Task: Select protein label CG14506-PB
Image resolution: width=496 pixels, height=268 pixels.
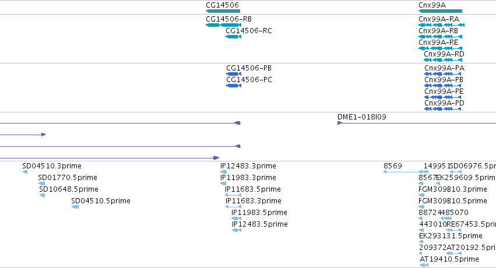Action: pos(249,68)
